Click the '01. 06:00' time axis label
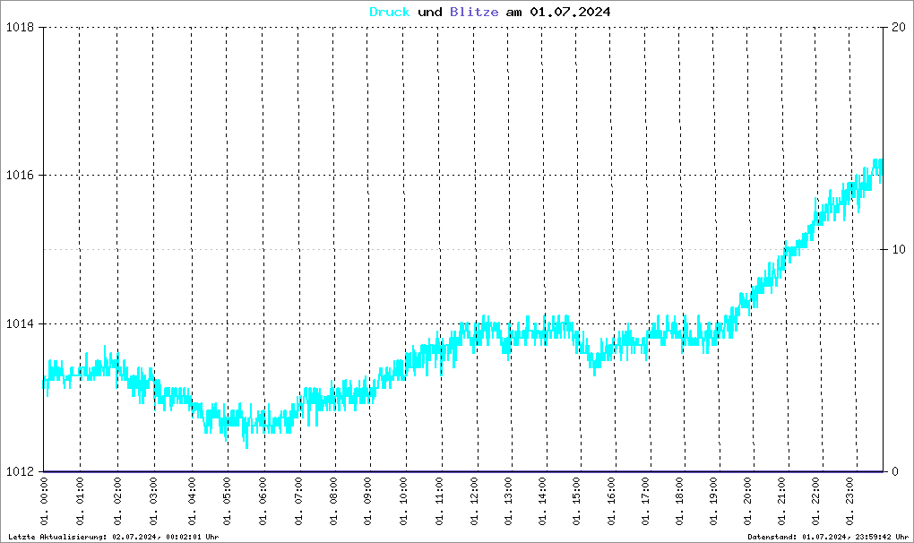The height and width of the screenshot is (543, 914). [263, 502]
